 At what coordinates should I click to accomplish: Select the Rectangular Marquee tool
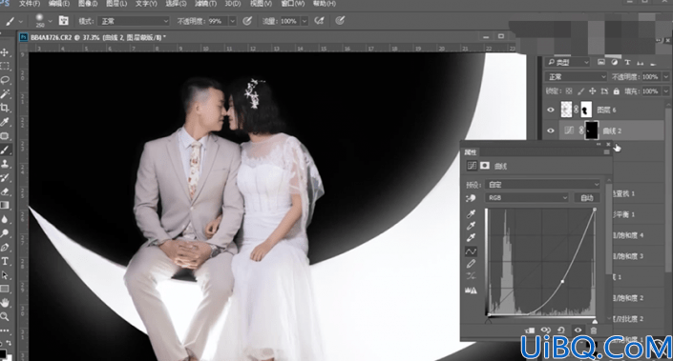pos(5,66)
